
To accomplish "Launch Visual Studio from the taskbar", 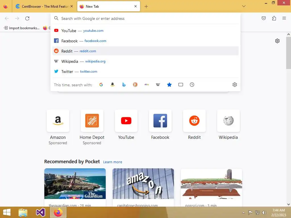I will [40, 212].
